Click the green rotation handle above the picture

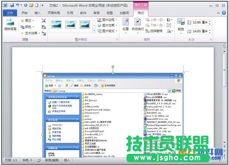click(x=113, y=67)
